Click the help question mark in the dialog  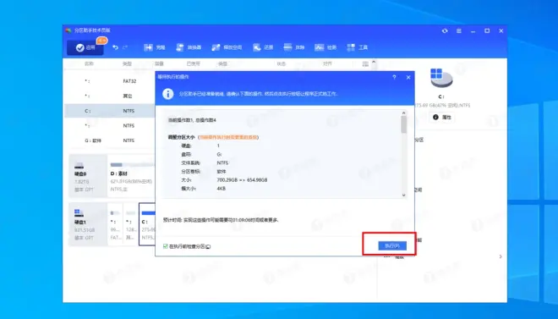(394, 77)
